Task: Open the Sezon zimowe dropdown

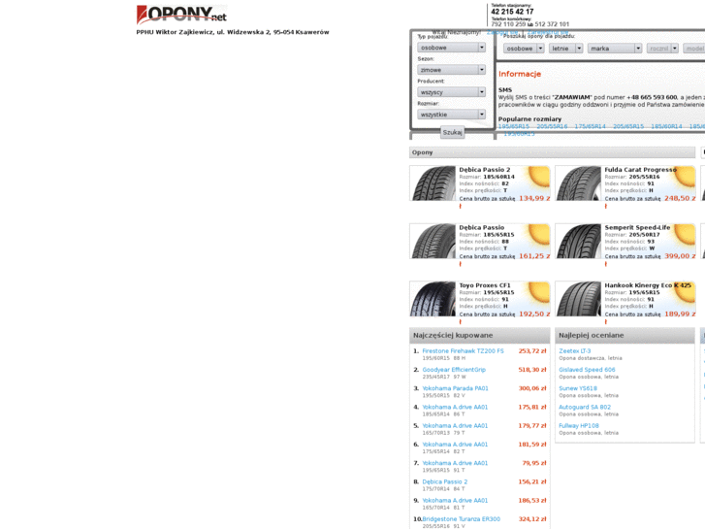Action: click(451, 70)
